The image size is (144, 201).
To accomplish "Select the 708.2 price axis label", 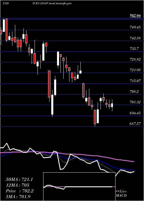I will pos(135,92).
